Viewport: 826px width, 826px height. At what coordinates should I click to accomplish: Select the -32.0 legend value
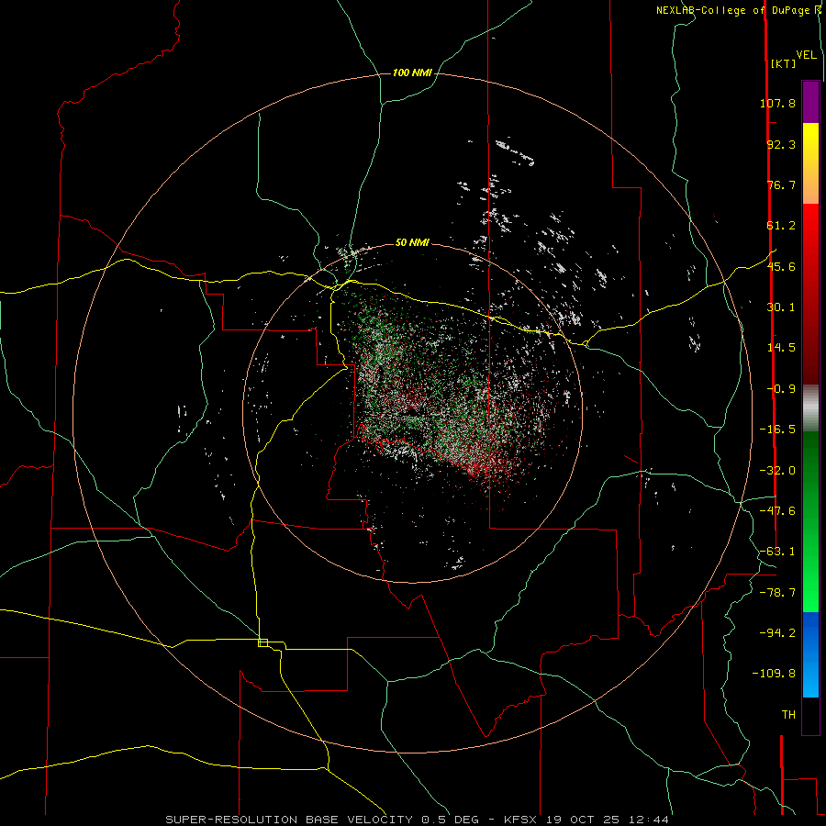coord(777,471)
